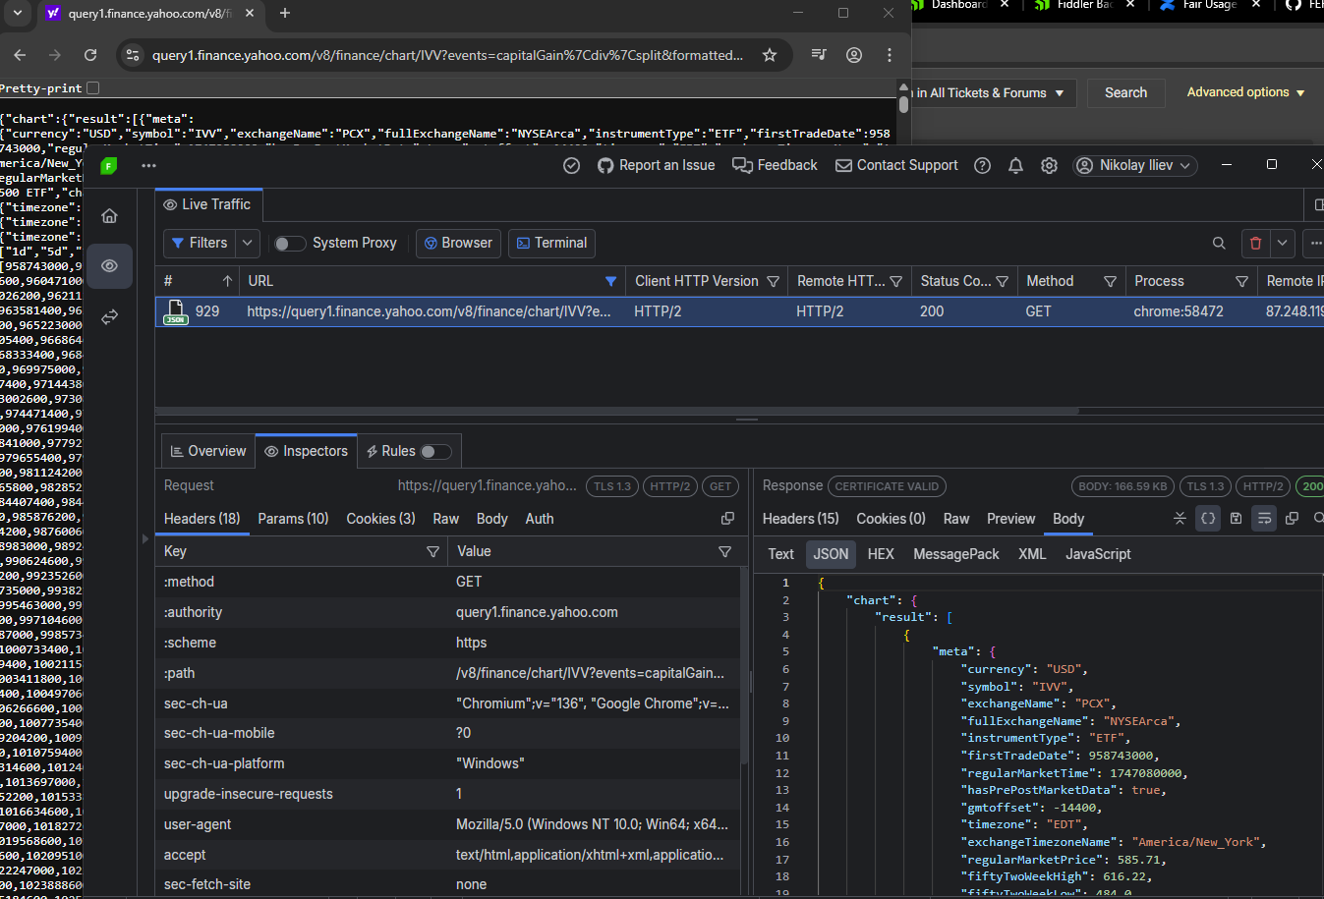Click the word wrap icon in response panel
1324x899 pixels.
[1264, 518]
